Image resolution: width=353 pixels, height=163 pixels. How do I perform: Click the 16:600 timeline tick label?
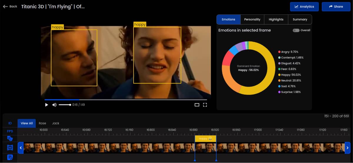click(x=44, y=130)
